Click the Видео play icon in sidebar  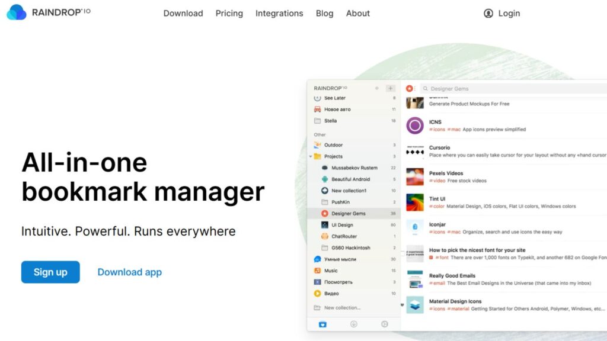pos(316,294)
